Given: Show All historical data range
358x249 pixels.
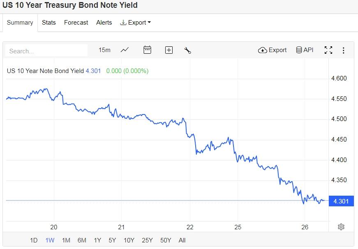Looking at the screenshot, I should 182,240.
